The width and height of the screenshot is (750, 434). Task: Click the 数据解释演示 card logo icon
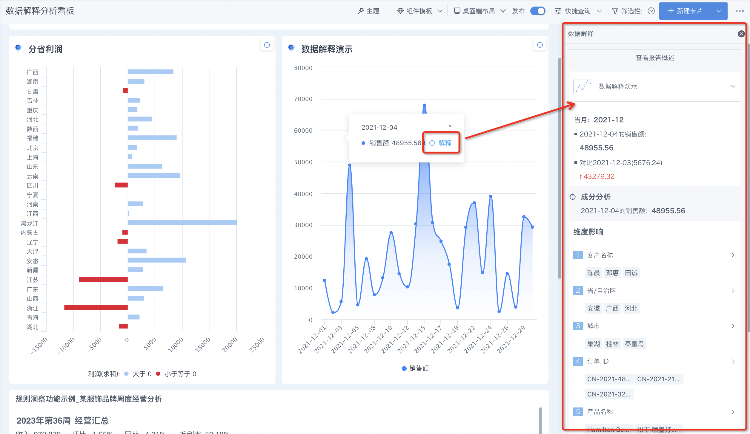(x=292, y=48)
